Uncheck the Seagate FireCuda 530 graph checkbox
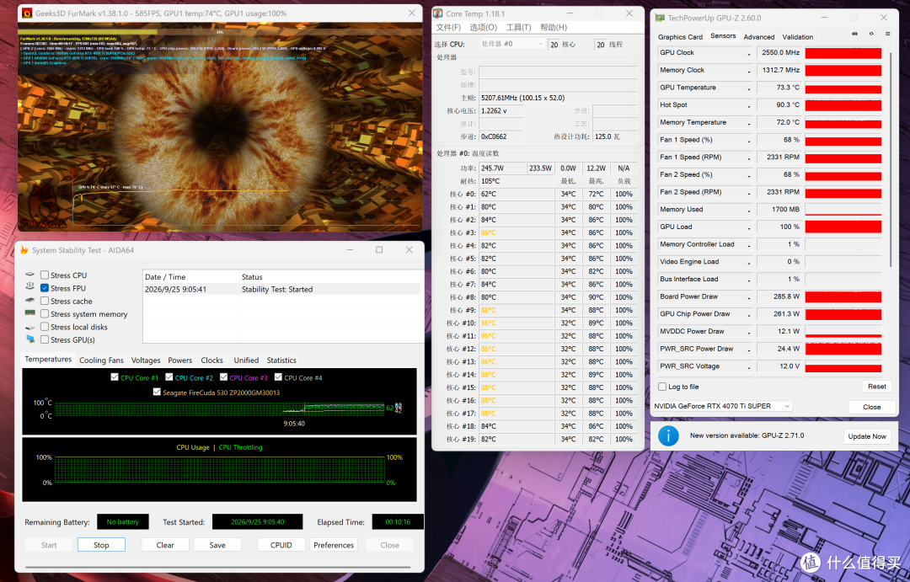910x582 pixels. click(x=157, y=392)
